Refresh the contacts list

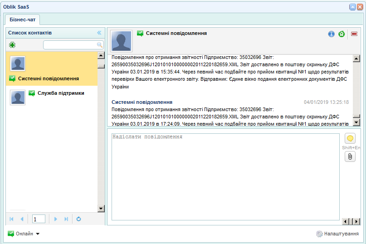pyautogui.click(x=78, y=219)
